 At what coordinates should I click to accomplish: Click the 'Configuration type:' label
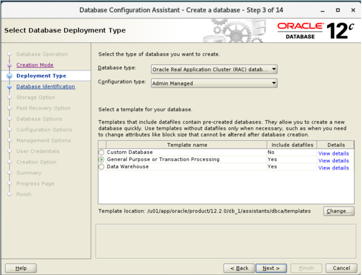(122, 82)
